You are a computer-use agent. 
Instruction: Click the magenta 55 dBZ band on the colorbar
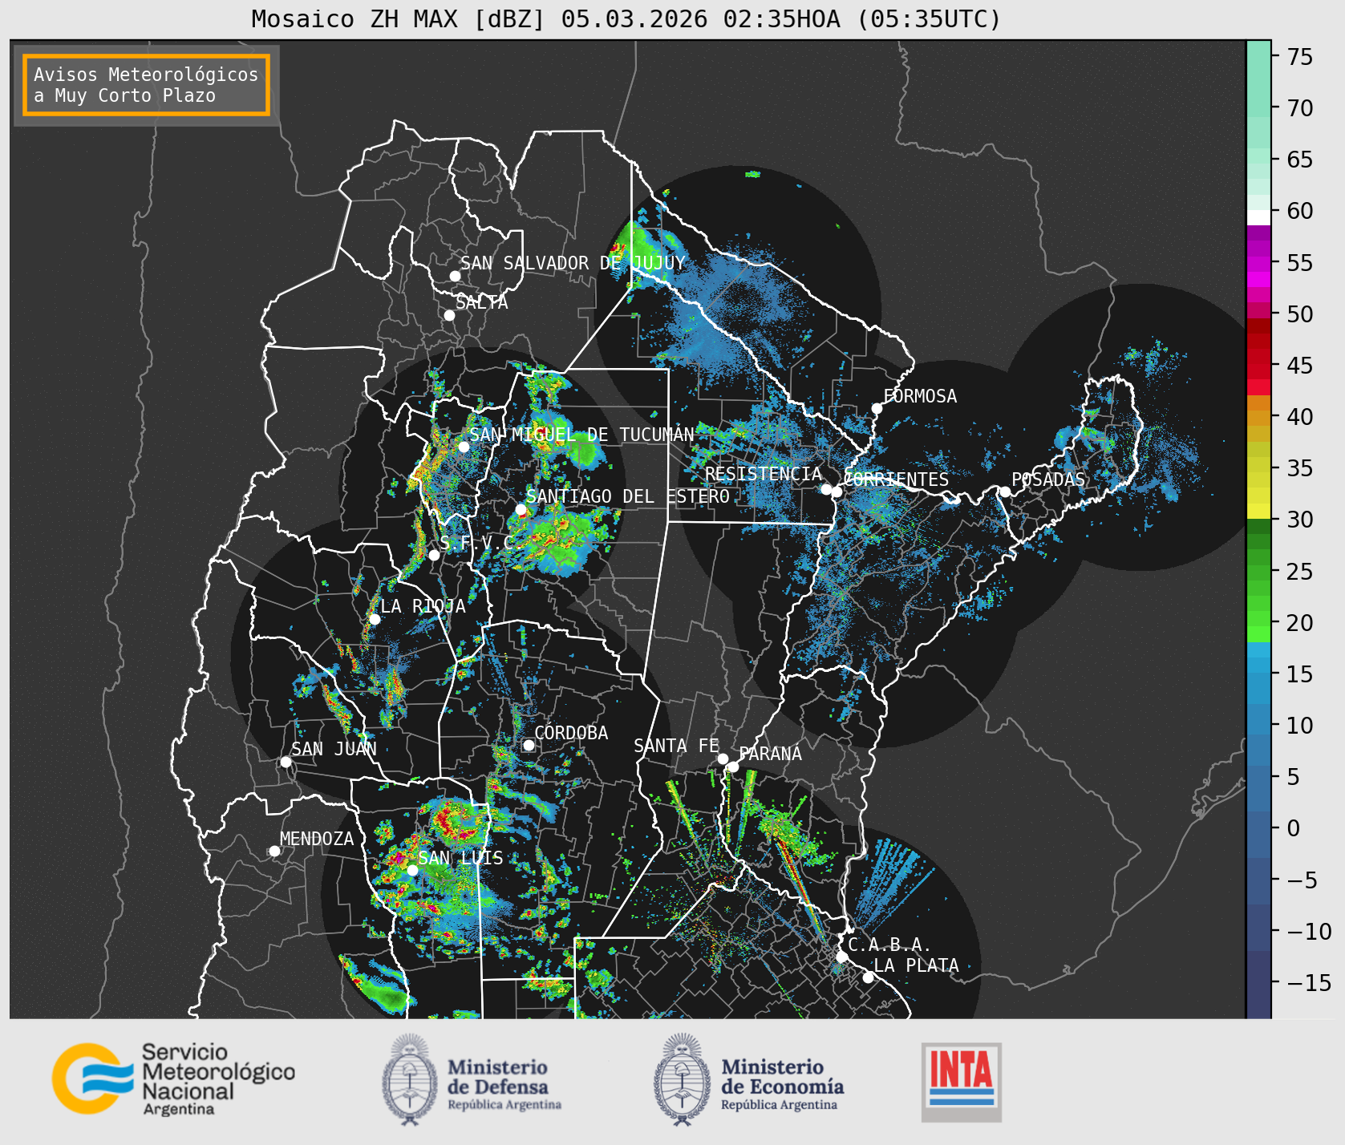pyautogui.click(x=1258, y=264)
